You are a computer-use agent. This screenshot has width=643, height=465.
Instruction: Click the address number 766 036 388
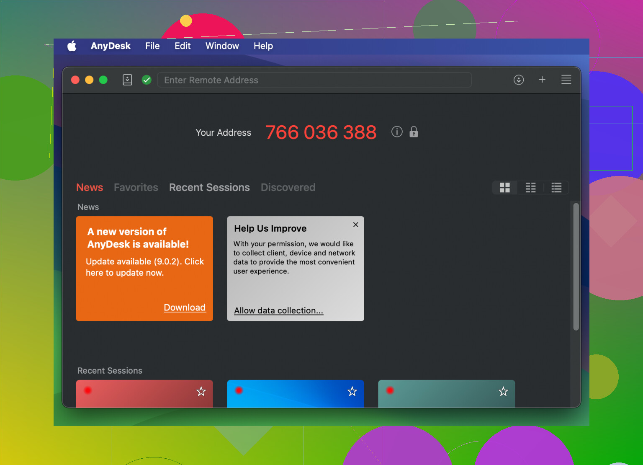pos(321,132)
